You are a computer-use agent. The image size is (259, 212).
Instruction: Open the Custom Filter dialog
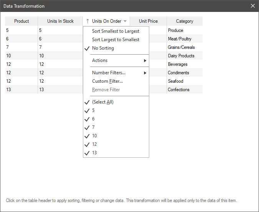coord(107,81)
